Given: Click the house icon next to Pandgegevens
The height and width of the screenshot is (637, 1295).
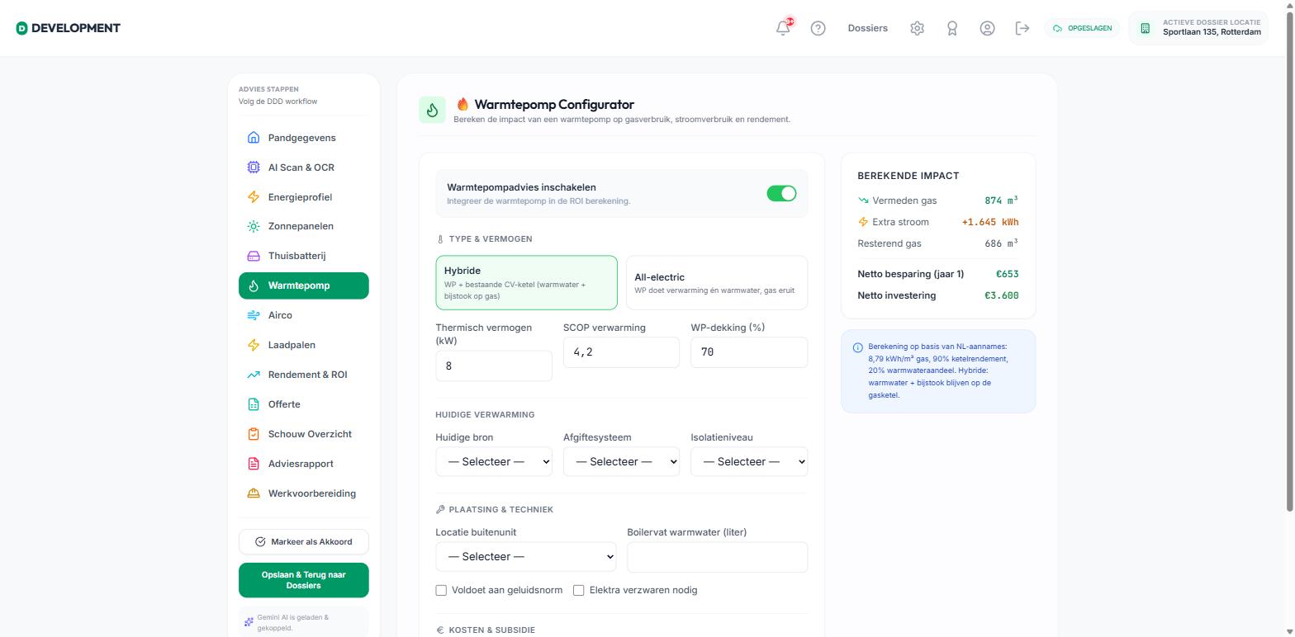Looking at the screenshot, I should 254,138.
